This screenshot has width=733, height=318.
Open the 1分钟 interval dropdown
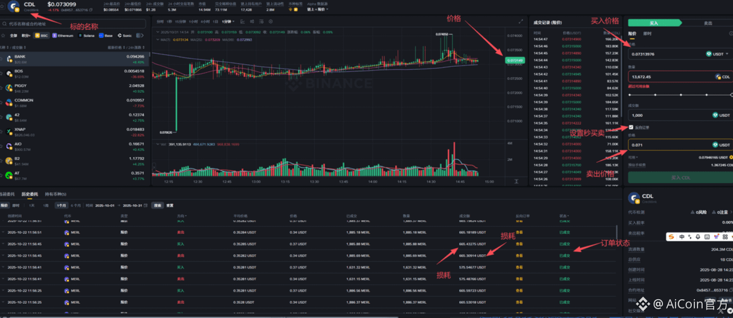[228, 21]
